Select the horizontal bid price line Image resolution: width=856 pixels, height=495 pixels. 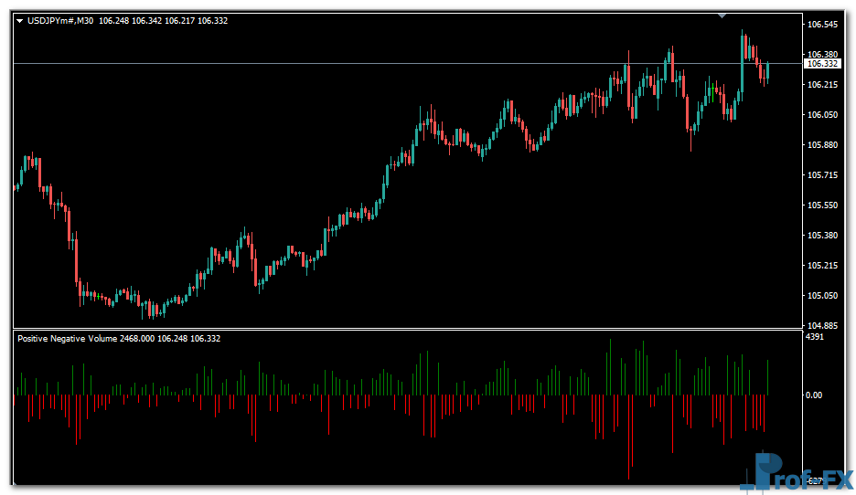click(x=366, y=63)
